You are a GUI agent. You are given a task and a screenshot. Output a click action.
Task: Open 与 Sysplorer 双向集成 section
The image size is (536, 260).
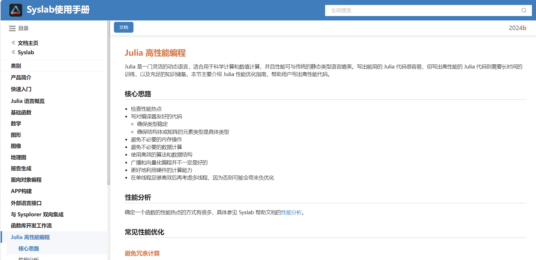37,215
